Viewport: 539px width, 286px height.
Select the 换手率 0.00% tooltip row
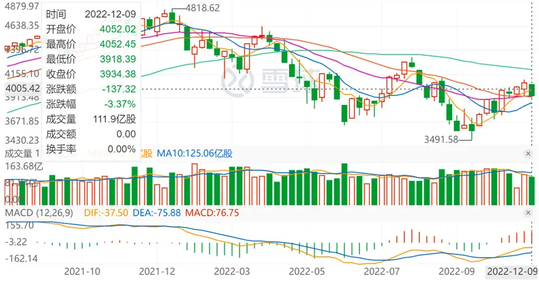(91, 149)
